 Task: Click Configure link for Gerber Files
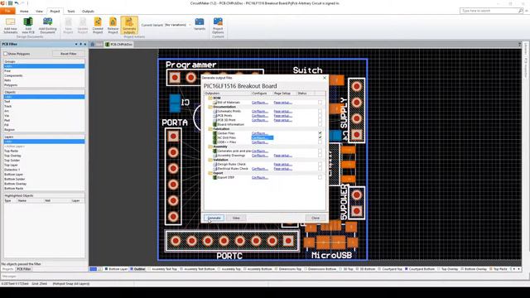pos(259,133)
